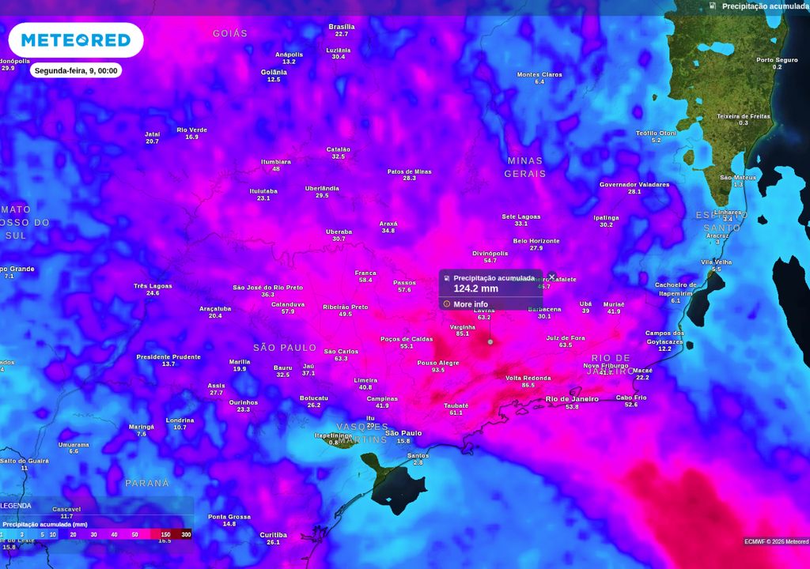Click the São Paulo city marker

point(403,433)
